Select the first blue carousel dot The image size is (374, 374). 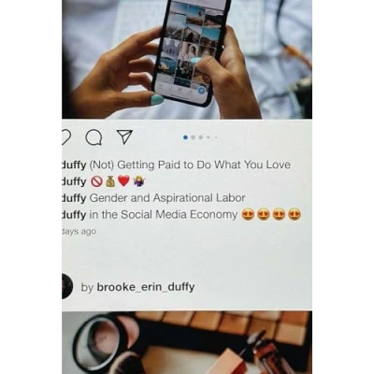tap(186, 137)
